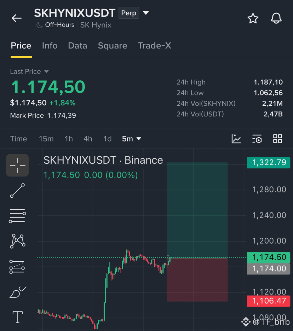This screenshot has width=293, height=331.
Task: Select the 15m interval
Action: click(x=46, y=139)
